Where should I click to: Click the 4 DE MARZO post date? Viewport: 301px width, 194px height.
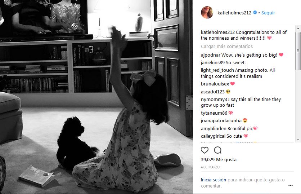tap(210, 167)
